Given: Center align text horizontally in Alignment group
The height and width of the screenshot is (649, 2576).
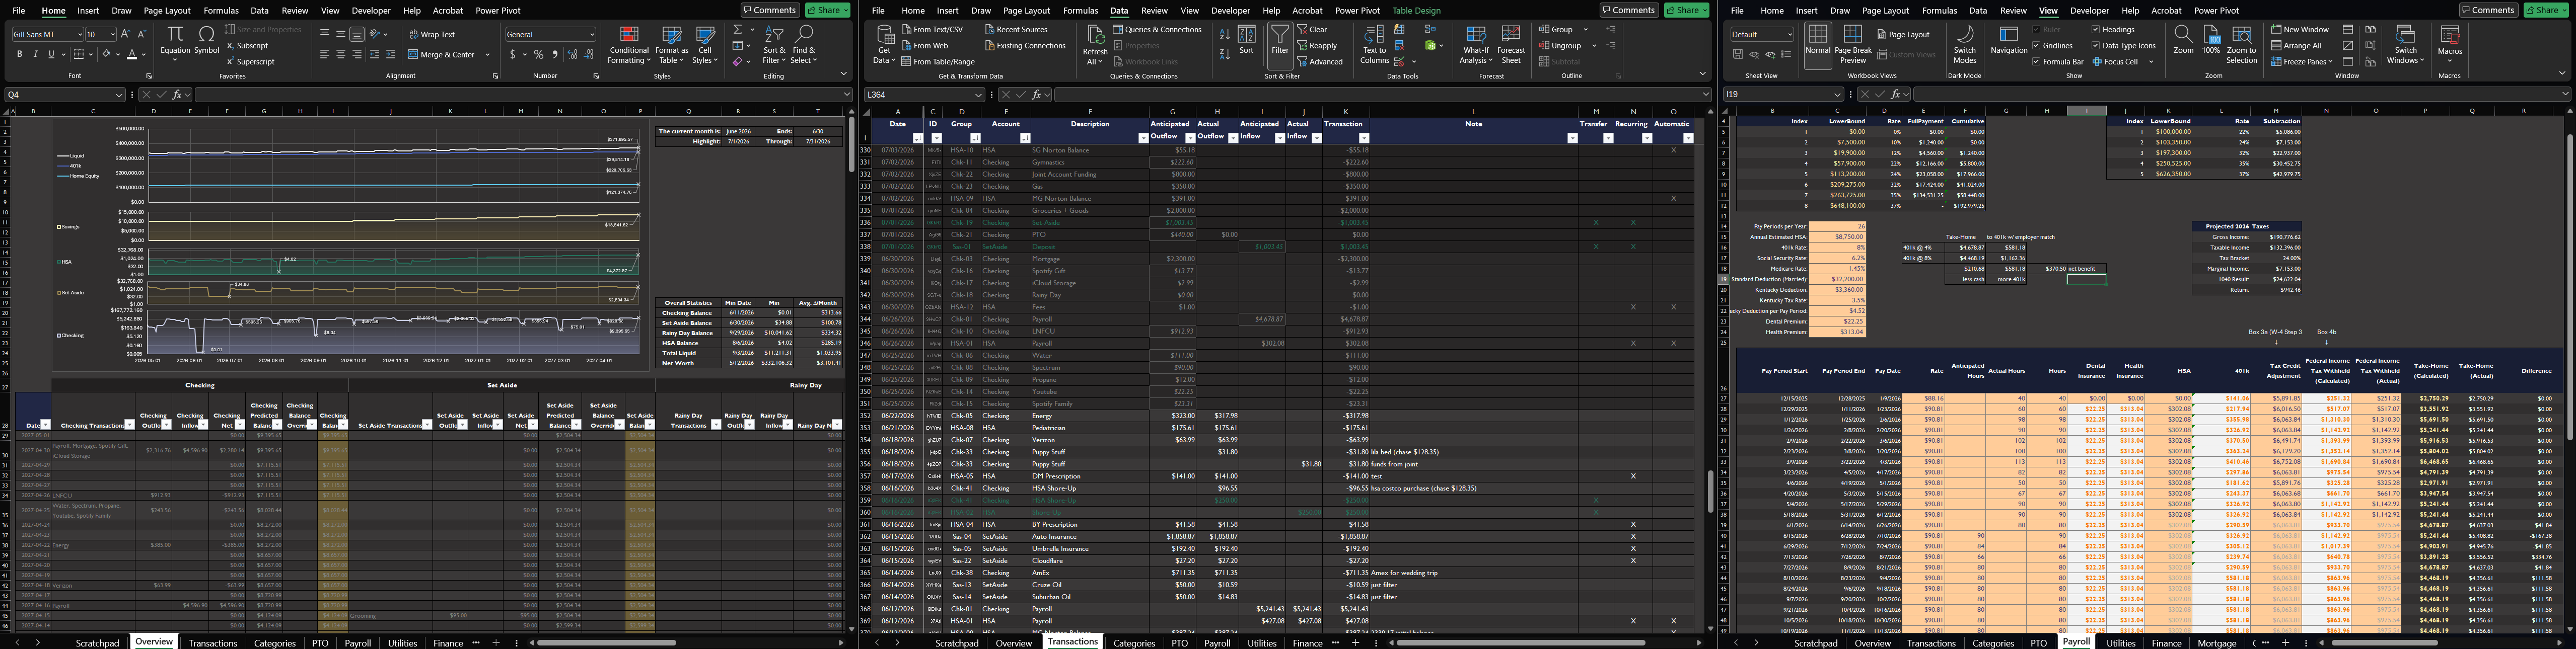Looking at the screenshot, I should pyautogui.click(x=340, y=55).
